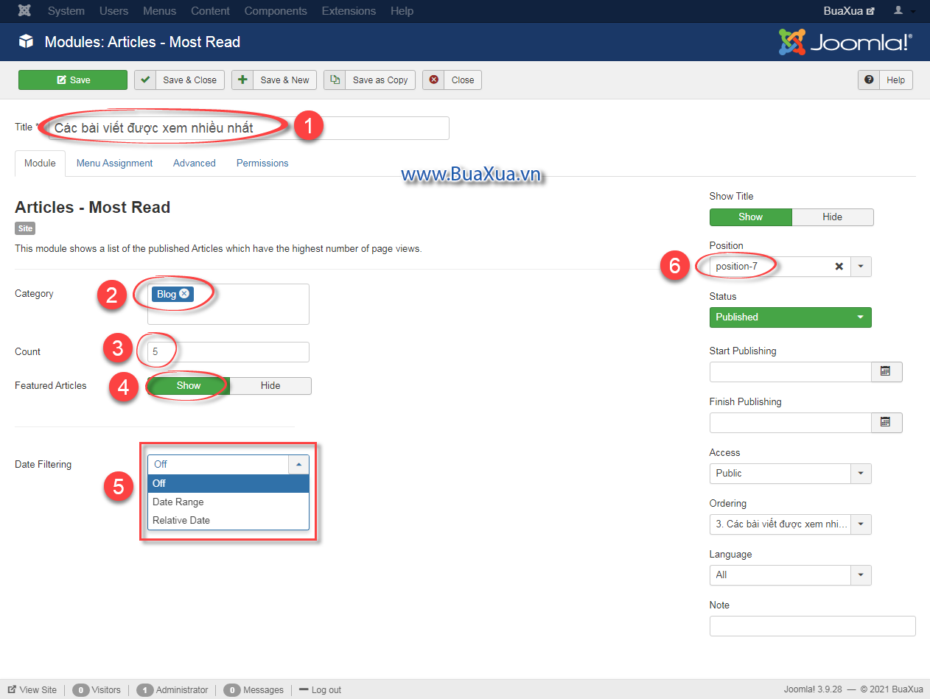Screen dimensions: 930x699
Task: Click the Note input field
Action: [813, 626]
